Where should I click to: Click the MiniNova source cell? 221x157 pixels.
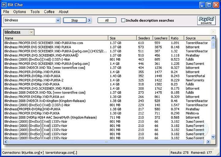192,113
